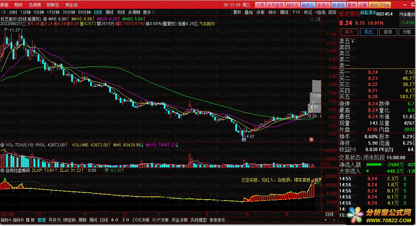Select the 指标B tab
This screenshot has height=226, width=417.
[19, 220]
